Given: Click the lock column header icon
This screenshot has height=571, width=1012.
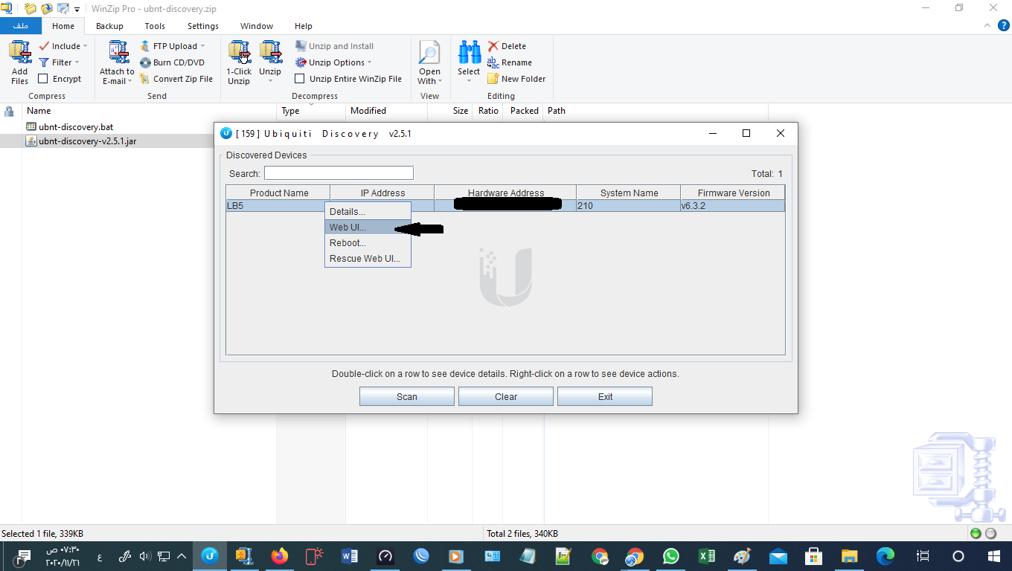Looking at the screenshot, I should pyautogui.click(x=9, y=111).
